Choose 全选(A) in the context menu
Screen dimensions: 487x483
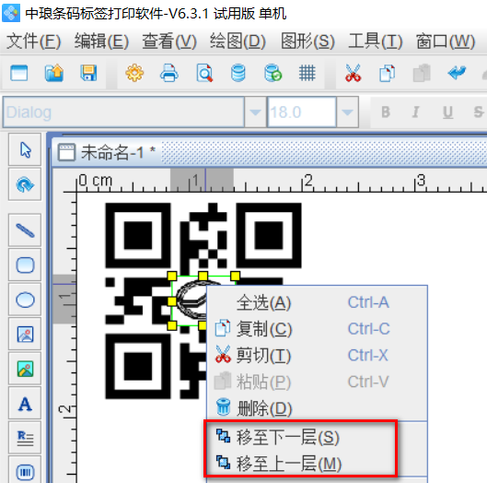pos(318,302)
